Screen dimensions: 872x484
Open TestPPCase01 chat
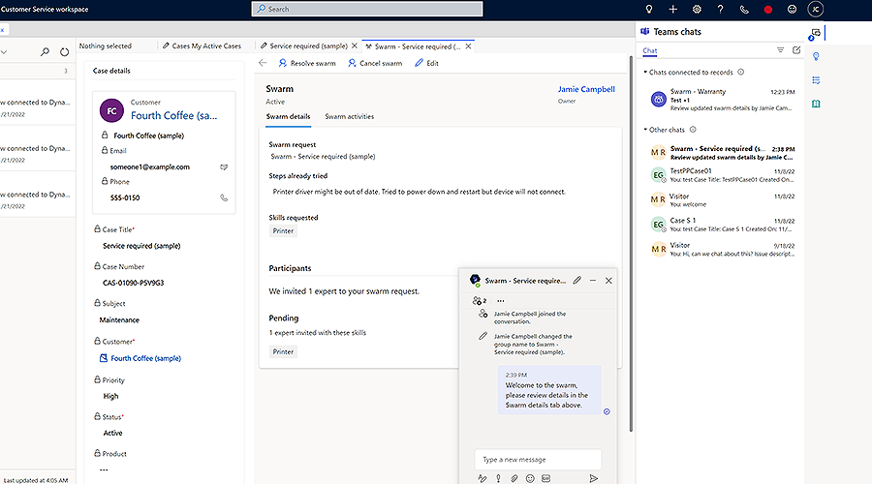[x=722, y=175]
